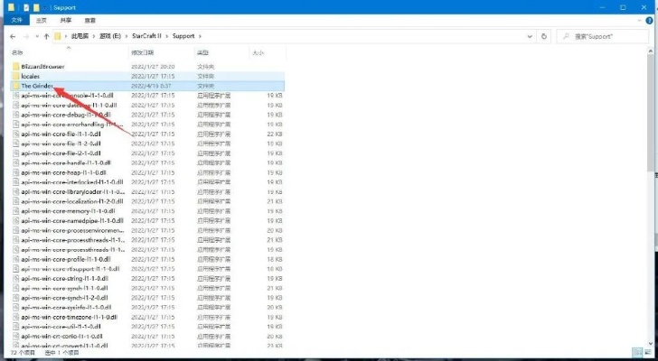Go up one folder level
Image resolution: width=658 pixels, height=361 pixels.
[x=44, y=36]
